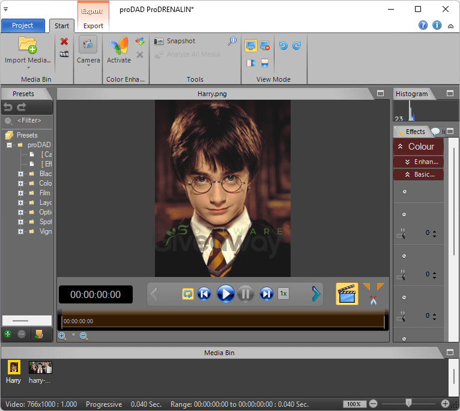Open the Camera tool
Viewport: 460px width, 411px height.
[88, 44]
